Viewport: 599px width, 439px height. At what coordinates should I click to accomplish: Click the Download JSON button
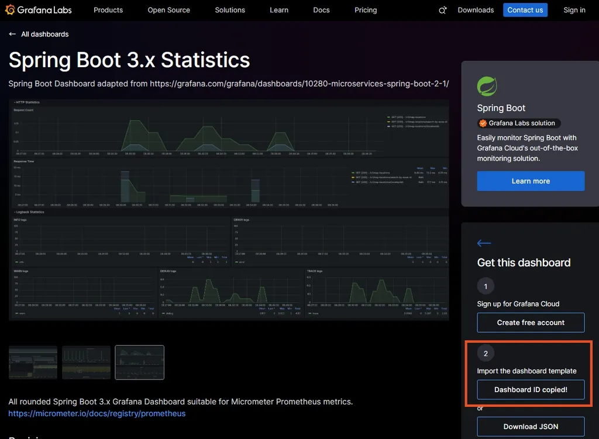pyautogui.click(x=531, y=426)
